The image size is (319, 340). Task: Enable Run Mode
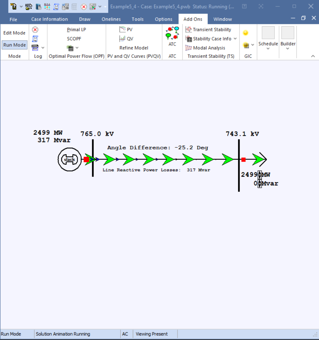(x=14, y=45)
